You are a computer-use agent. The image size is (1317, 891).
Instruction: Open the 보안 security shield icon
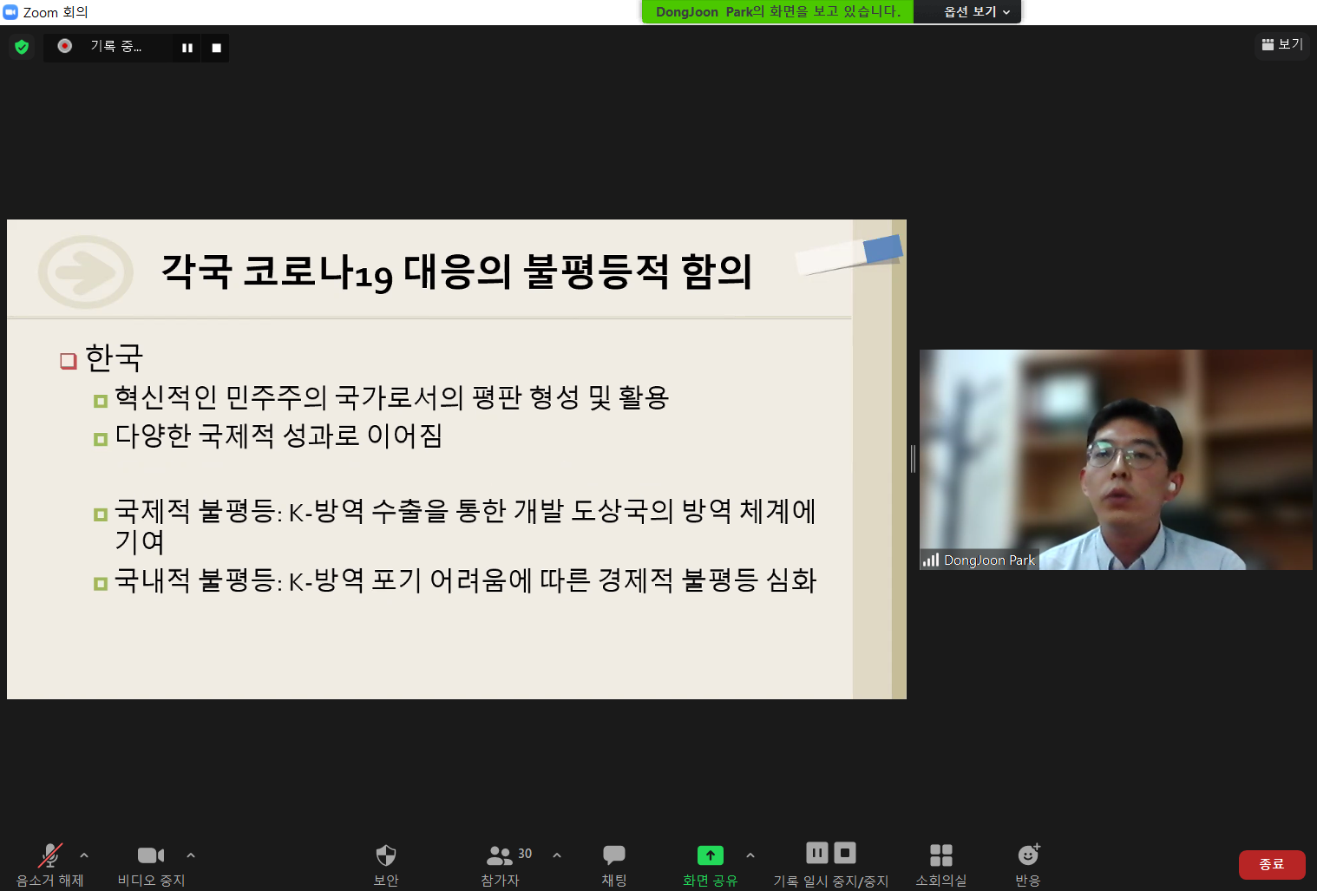(385, 856)
